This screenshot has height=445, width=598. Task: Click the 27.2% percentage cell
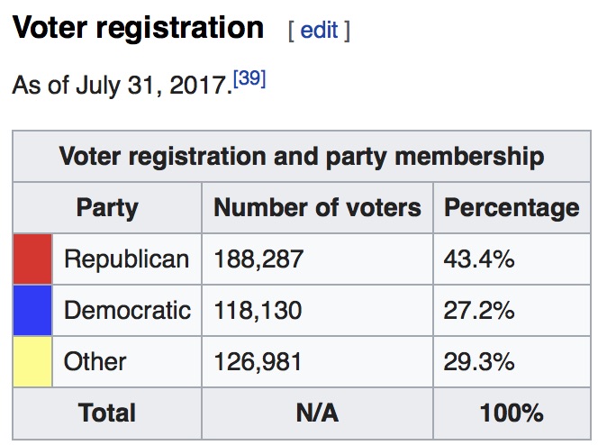click(479, 311)
